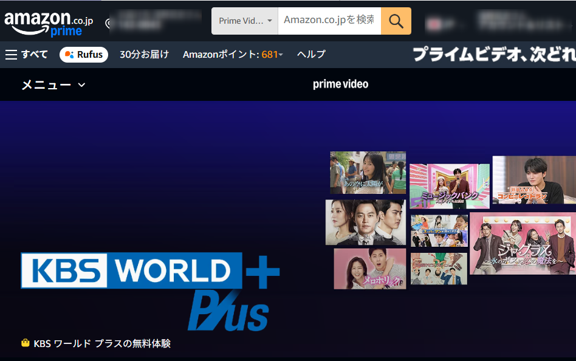Click the Amazon.co.jp prime logo

pyautogui.click(x=49, y=24)
